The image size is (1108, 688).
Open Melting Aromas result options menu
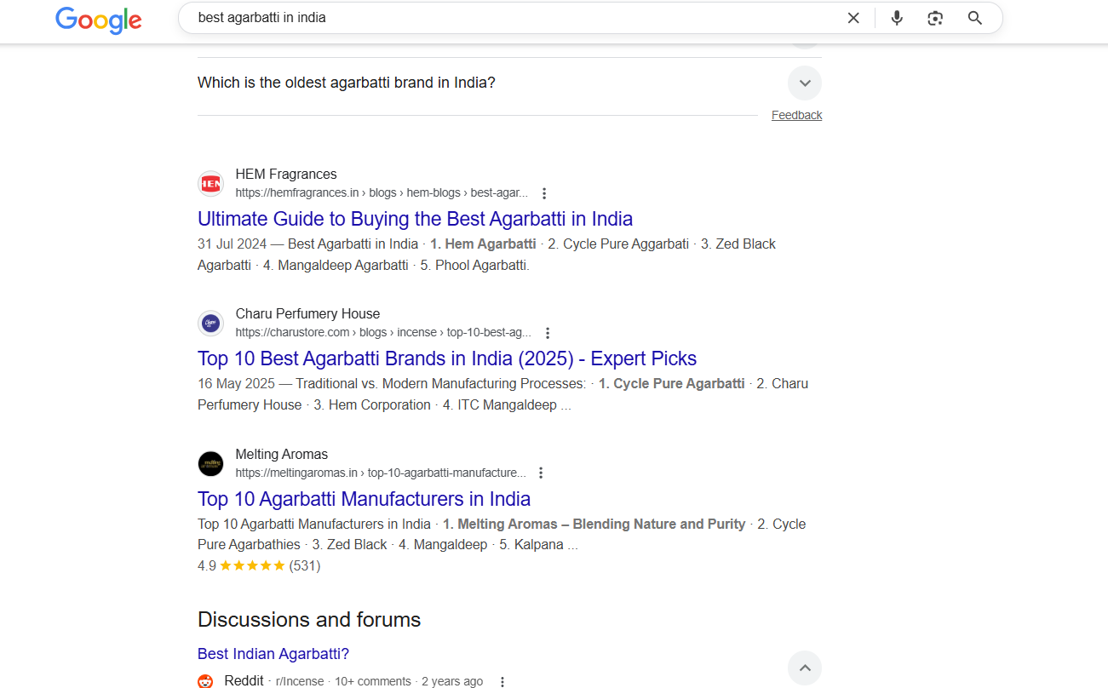pyautogui.click(x=541, y=473)
